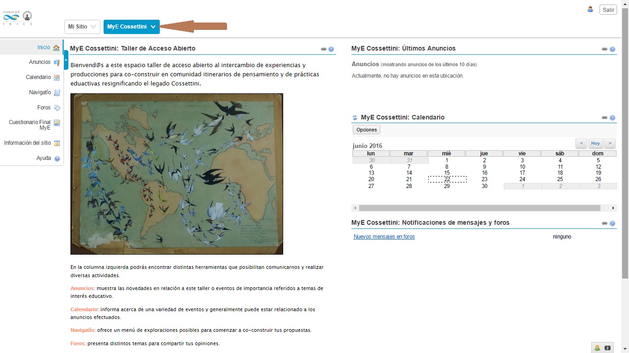Select Calendario in the sidebar menu

point(38,77)
